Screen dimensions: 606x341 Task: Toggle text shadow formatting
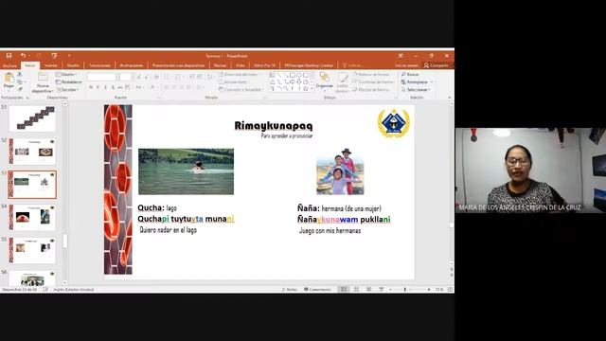coord(113,88)
